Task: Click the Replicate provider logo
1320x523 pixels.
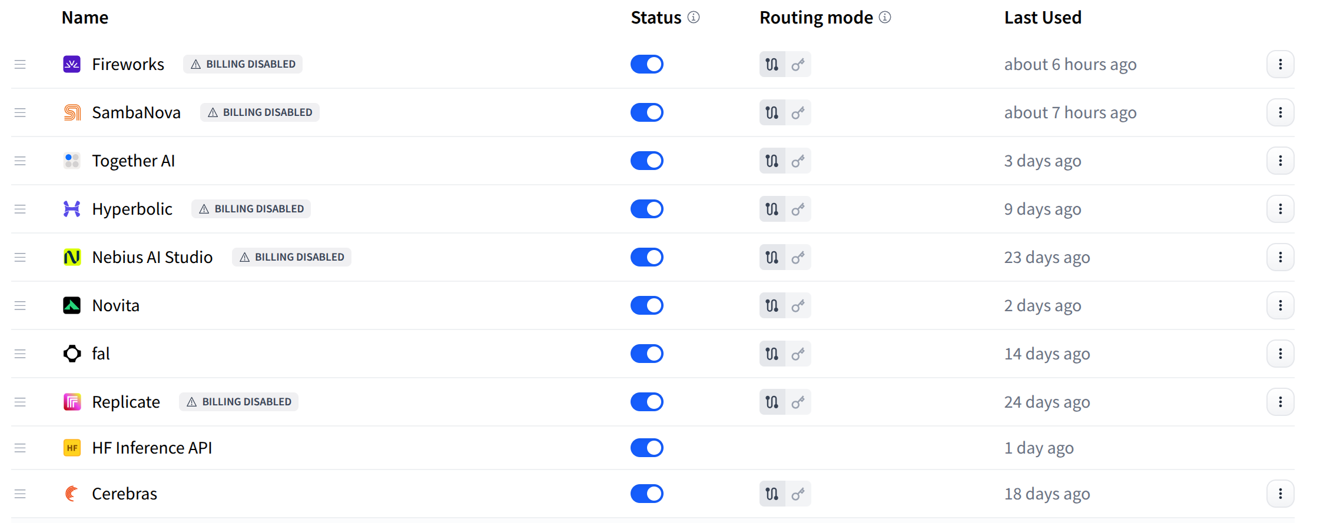Action: 71,402
